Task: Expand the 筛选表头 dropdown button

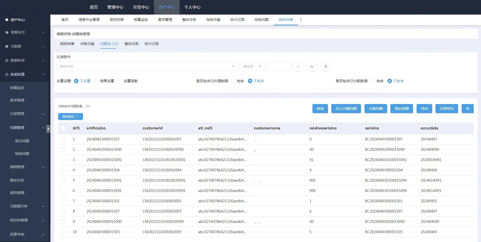Action: pos(70,117)
